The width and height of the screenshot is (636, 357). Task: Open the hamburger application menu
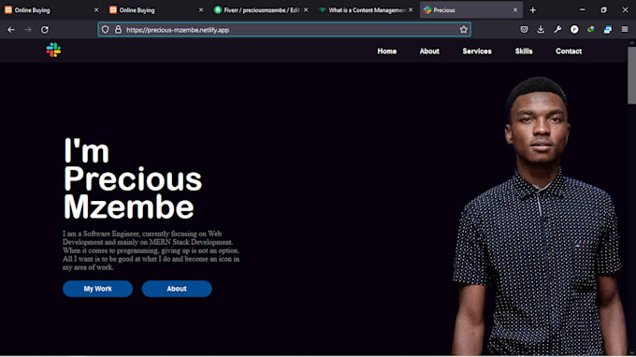[x=625, y=29]
